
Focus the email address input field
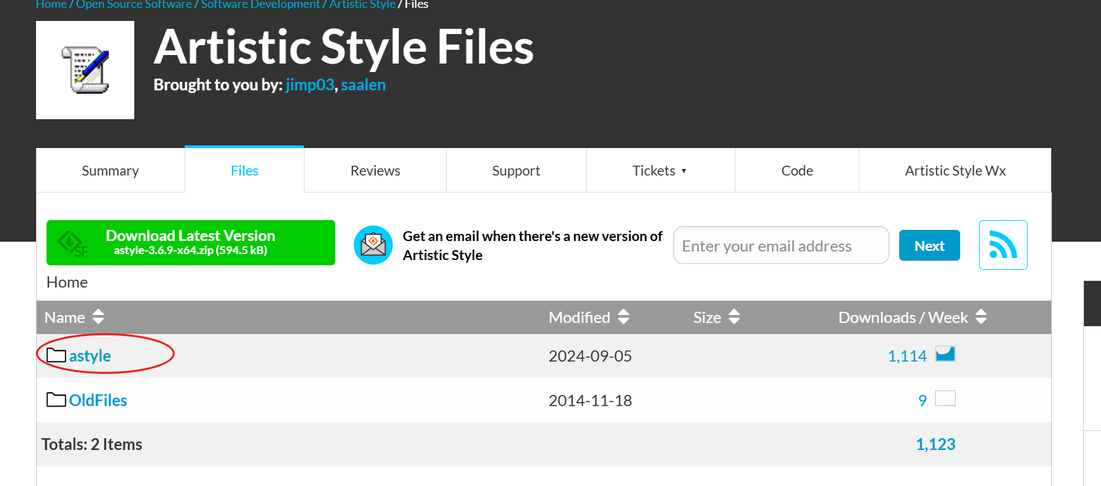(x=781, y=245)
